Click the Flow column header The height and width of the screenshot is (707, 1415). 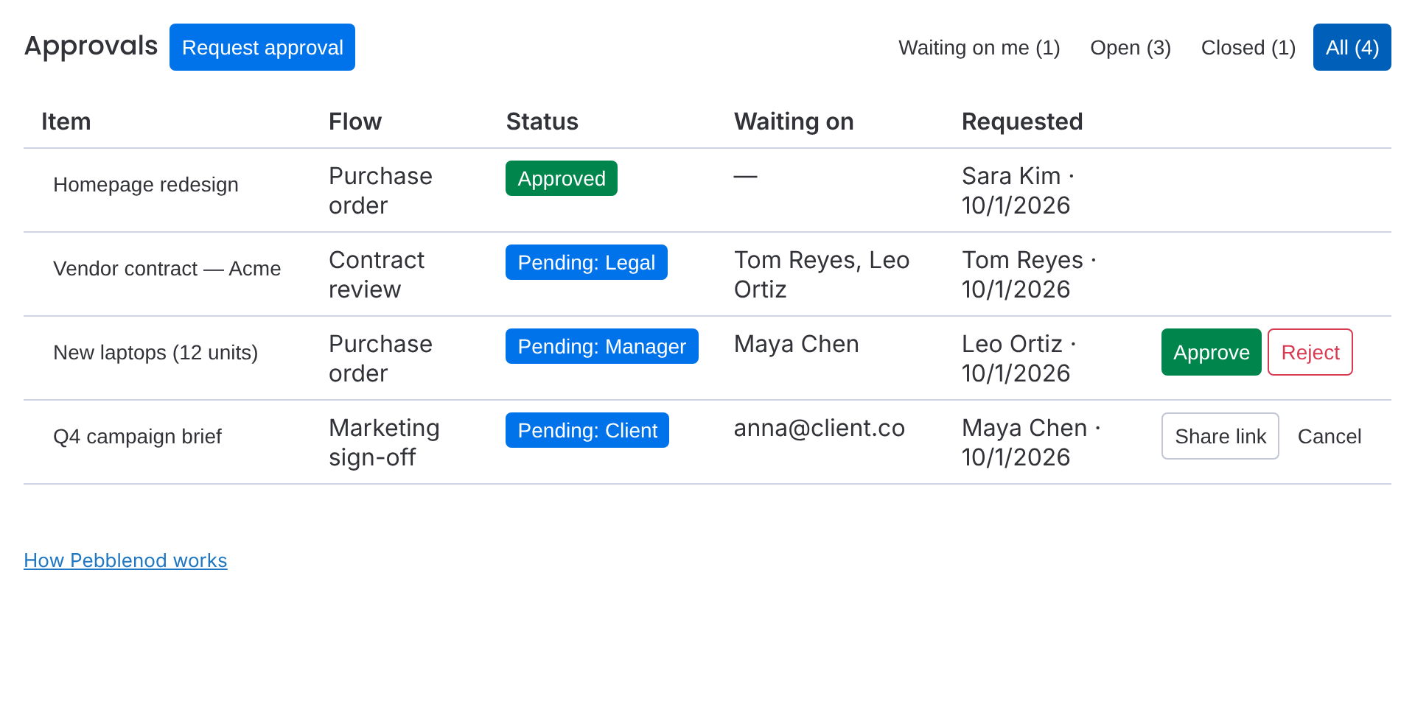click(355, 121)
